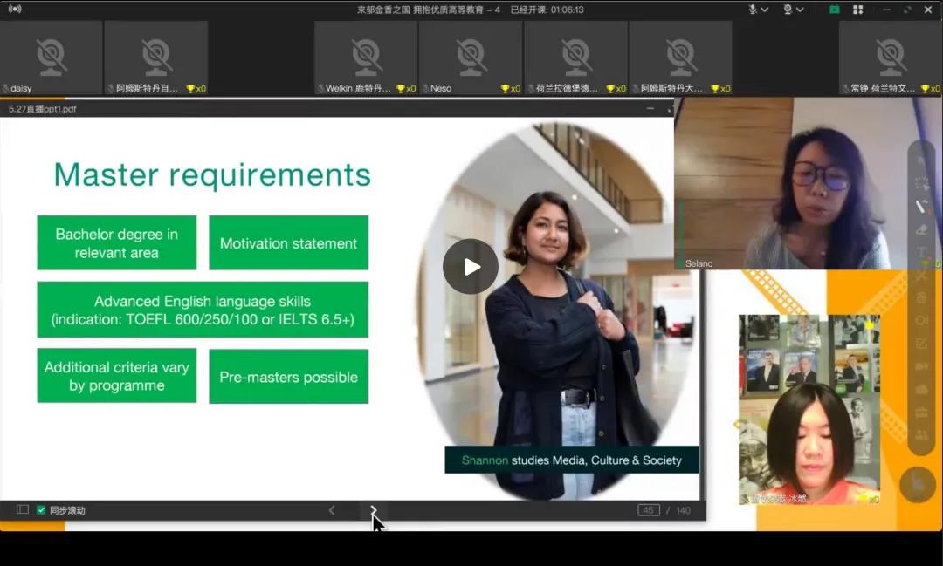
Task: Go to the previous PDF page
Action: pos(332,510)
